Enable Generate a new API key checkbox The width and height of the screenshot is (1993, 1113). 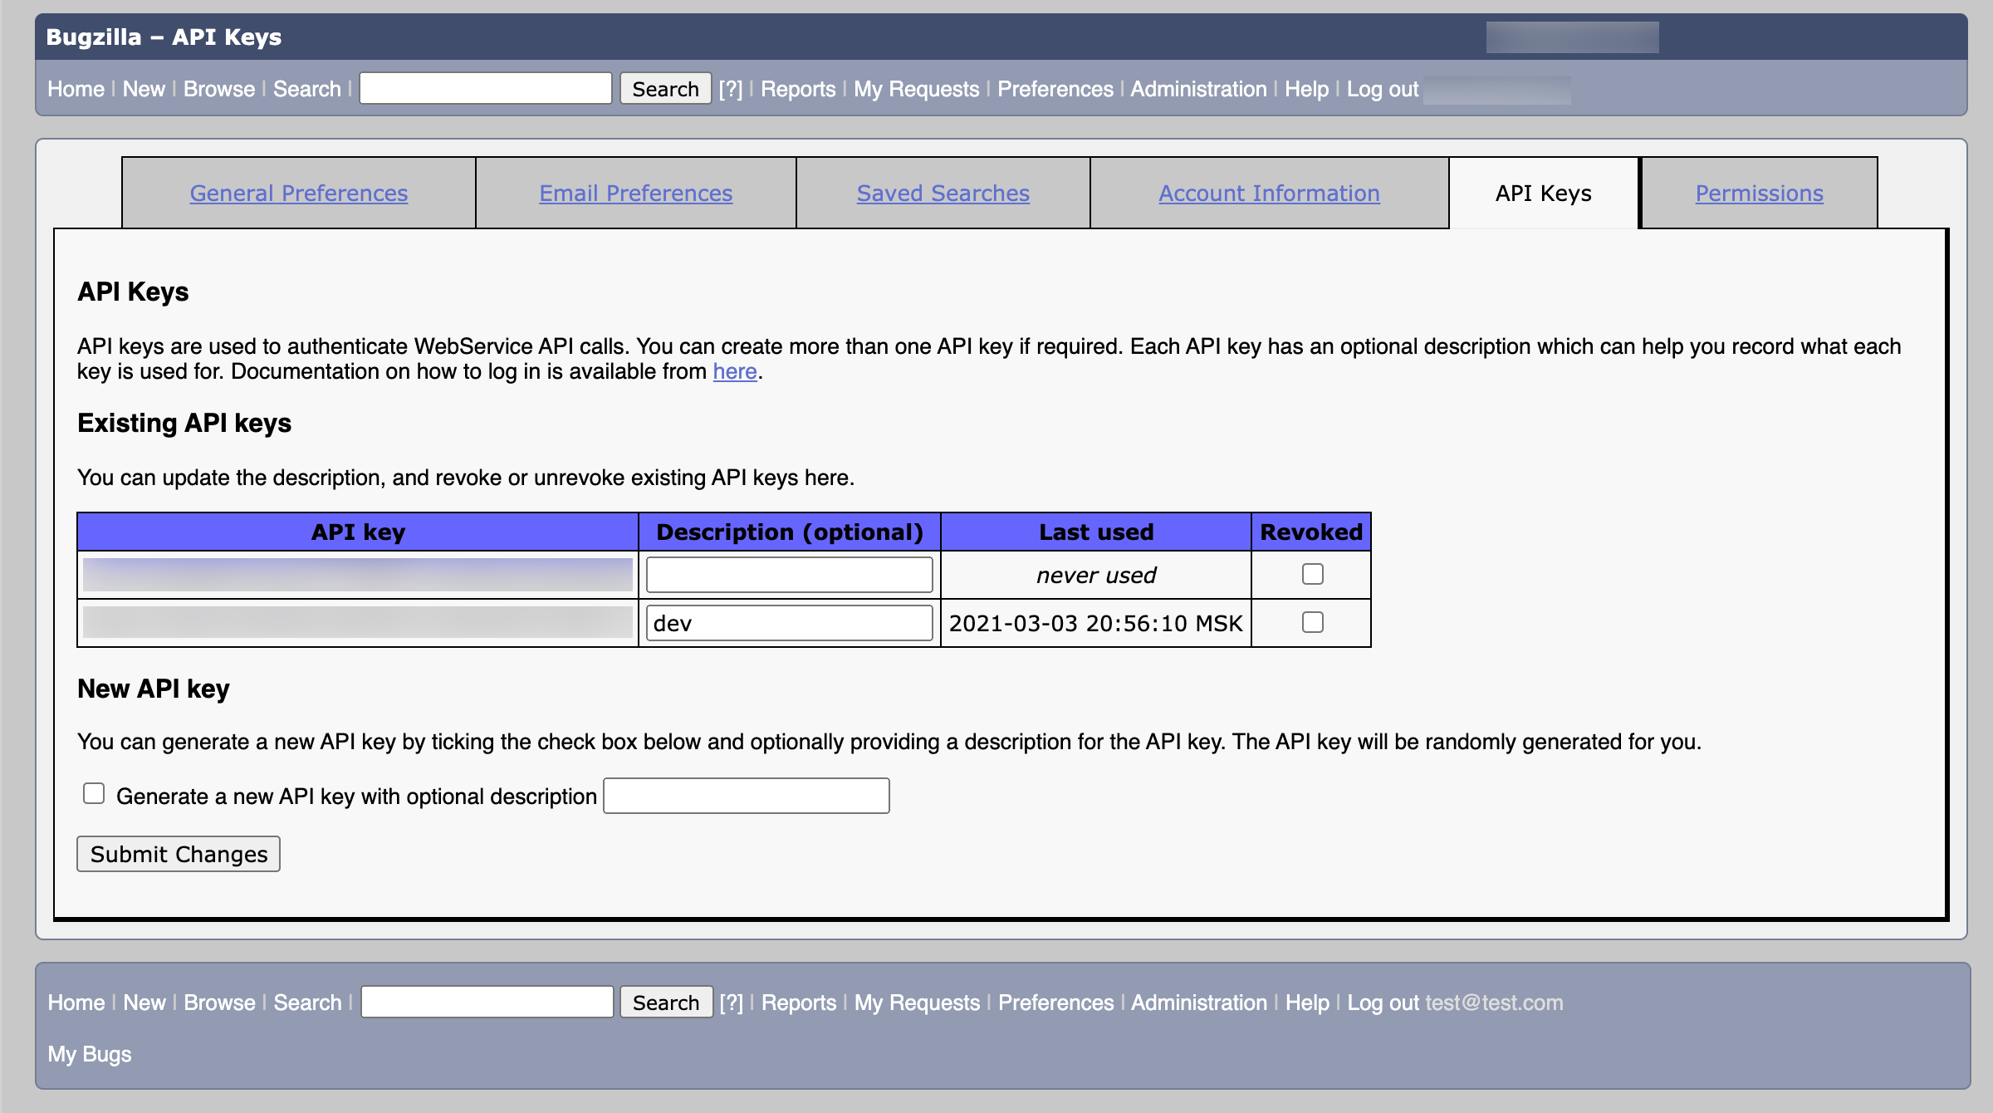tap(93, 794)
